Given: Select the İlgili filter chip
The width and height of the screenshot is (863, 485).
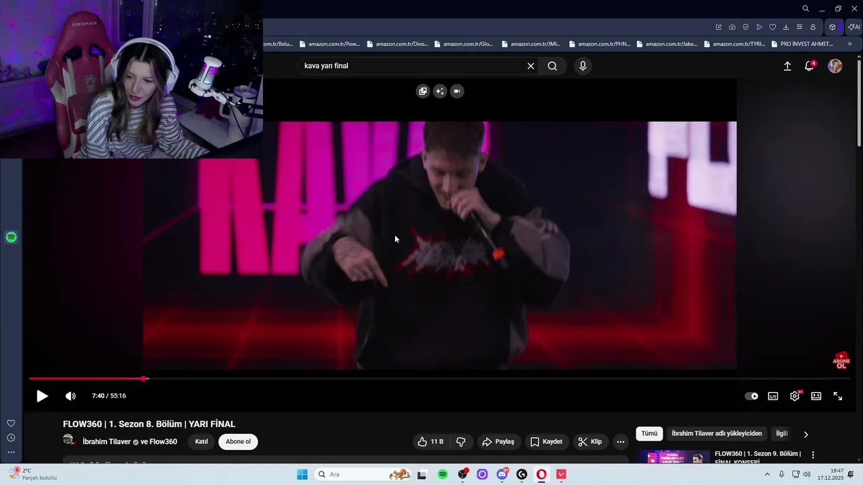Looking at the screenshot, I should (x=782, y=434).
